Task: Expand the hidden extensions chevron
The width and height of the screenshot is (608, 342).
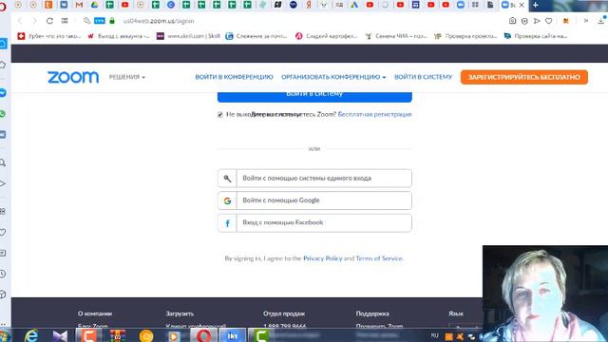Action: pyautogui.click(x=586, y=21)
